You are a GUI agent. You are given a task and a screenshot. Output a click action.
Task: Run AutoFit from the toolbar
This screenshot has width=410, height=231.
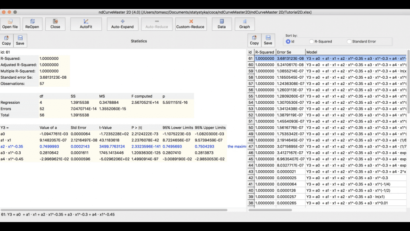point(86,24)
